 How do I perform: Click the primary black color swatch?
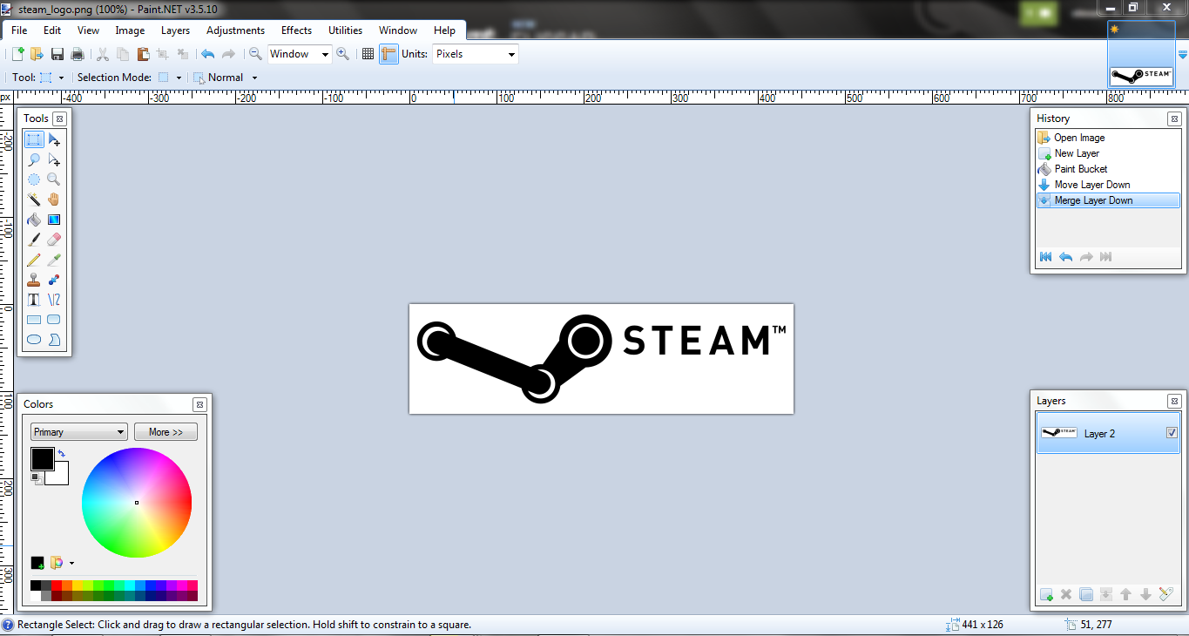(x=42, y=459)
